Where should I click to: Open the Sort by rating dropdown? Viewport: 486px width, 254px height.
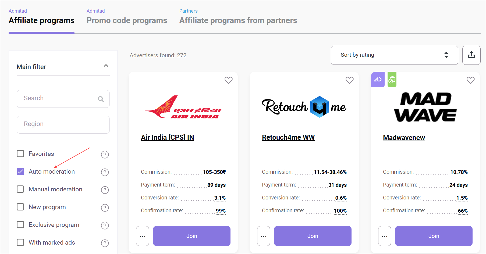tap(394, 55)
